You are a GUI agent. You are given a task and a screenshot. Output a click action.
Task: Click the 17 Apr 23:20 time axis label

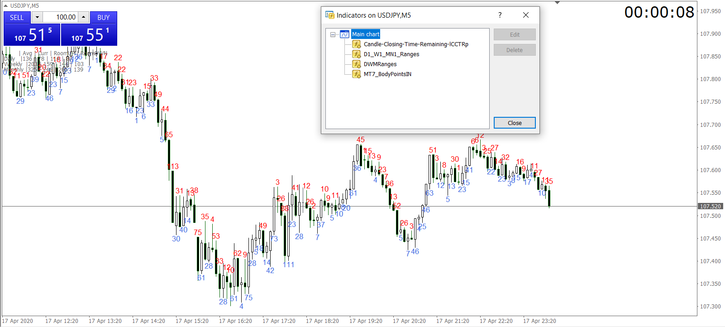(539, 321)
